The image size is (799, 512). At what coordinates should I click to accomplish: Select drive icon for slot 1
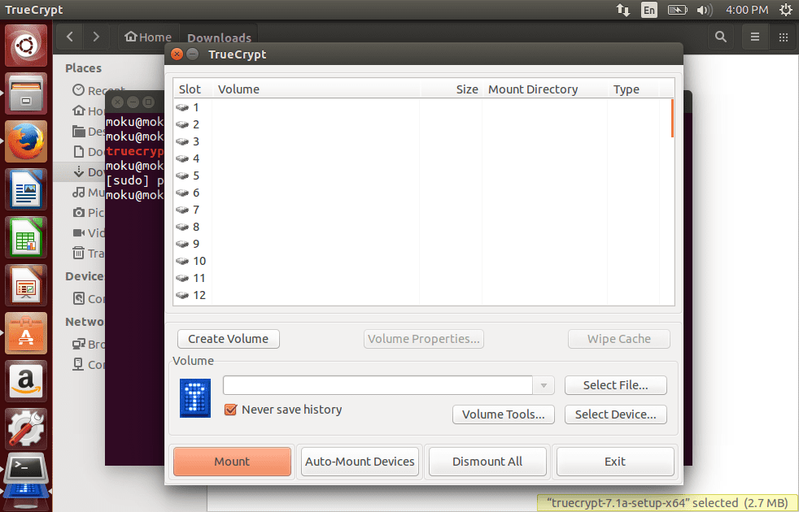(182, 107)
